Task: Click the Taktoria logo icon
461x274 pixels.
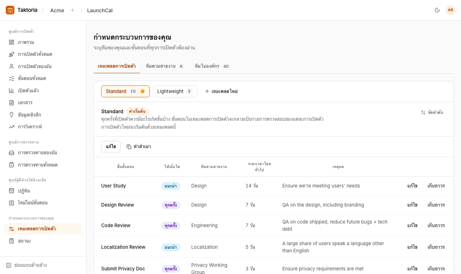Action: point(10,10)
